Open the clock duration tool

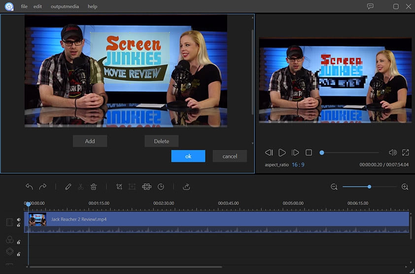coord(161,187)
